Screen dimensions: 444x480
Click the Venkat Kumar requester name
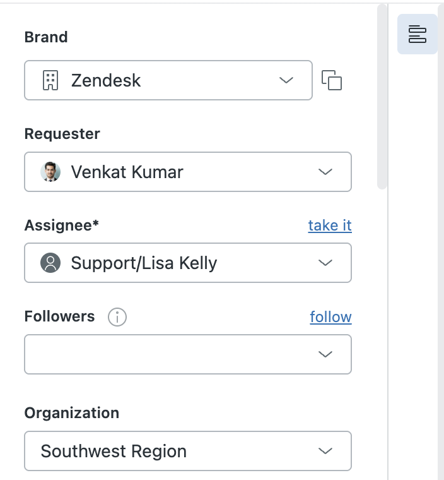[127, 172]
